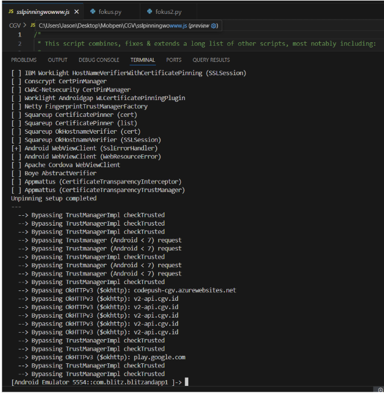Image resolution: width=384 pixels, height=394 pixels.
Task: Click line number 1 in editor gutter
Action: [20, 35]
